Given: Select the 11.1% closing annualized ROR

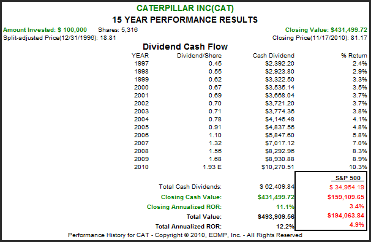Looking at the screenshot, I should (x=285, y=207).
